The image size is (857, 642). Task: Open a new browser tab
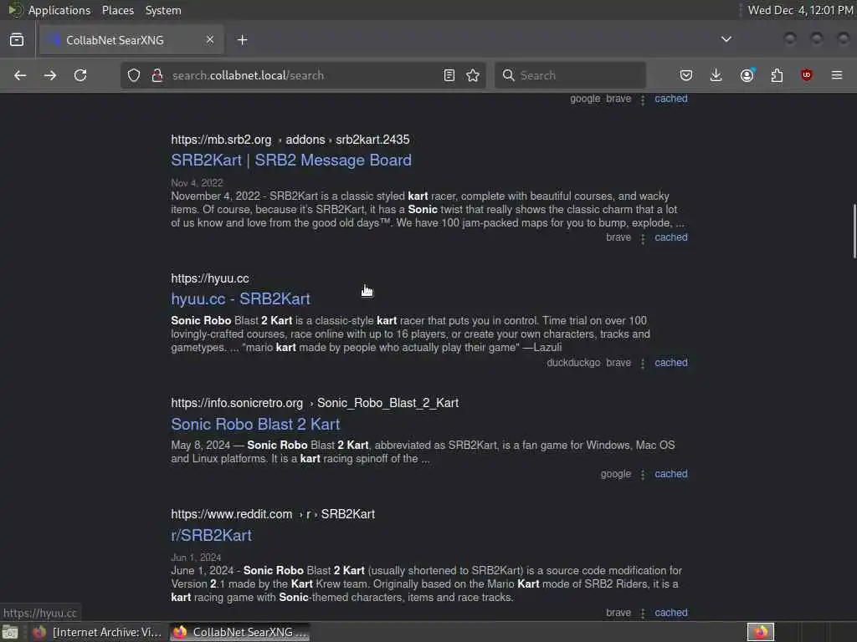point(243,40)
